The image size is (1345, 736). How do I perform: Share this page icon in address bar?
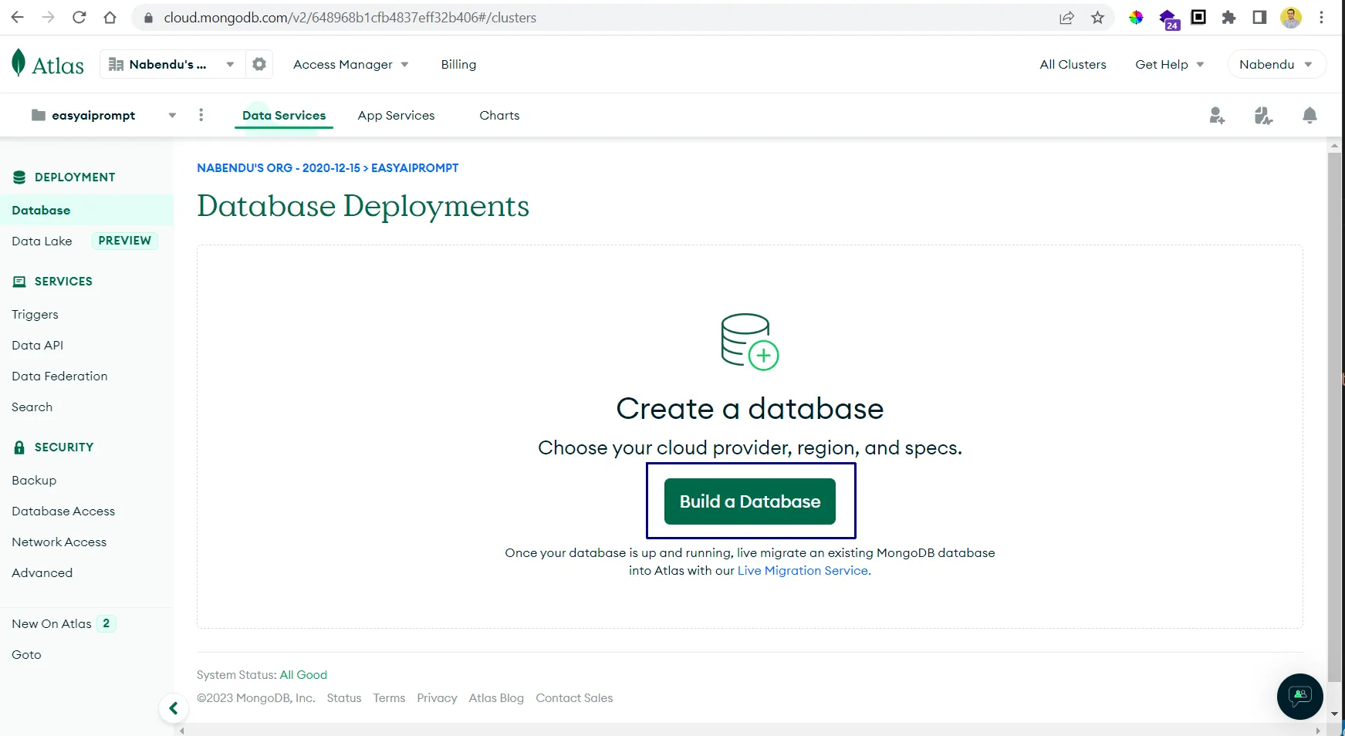pyautogui.click(x=1066, y=17)
